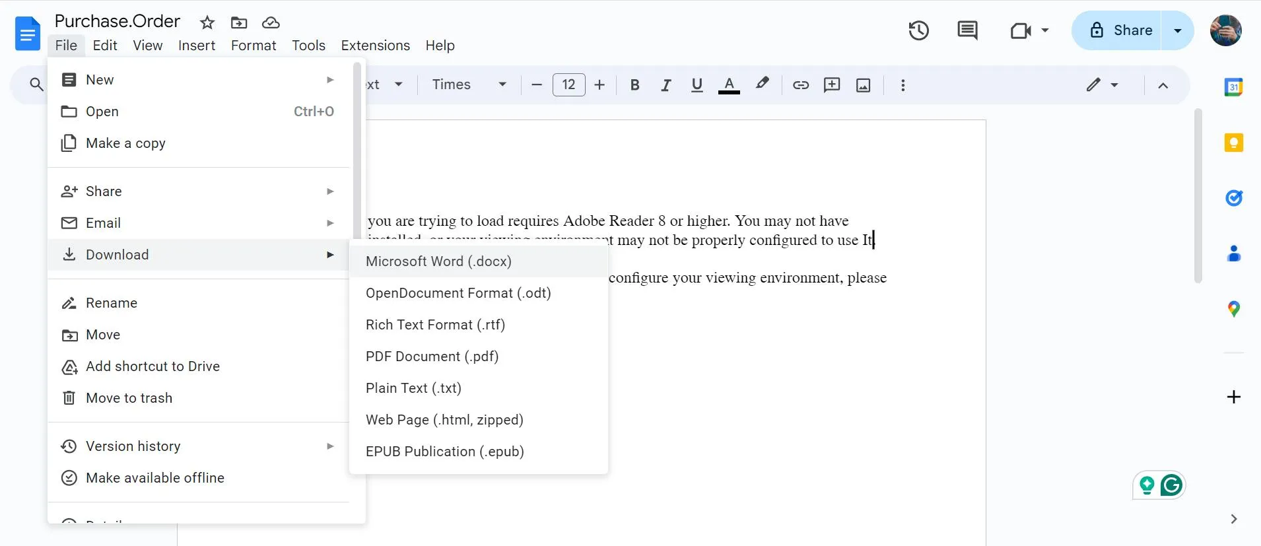Open the editing mode pencil dropdown
Screen dimensions: 1261x546
1102,85
